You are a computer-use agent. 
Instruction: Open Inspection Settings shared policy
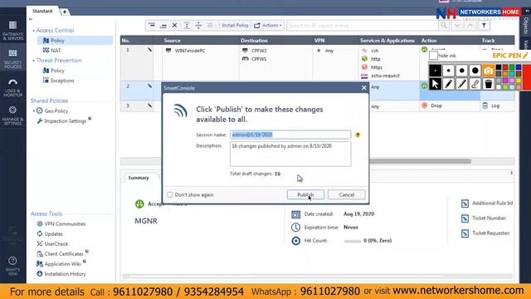click(x=65, y=121)
